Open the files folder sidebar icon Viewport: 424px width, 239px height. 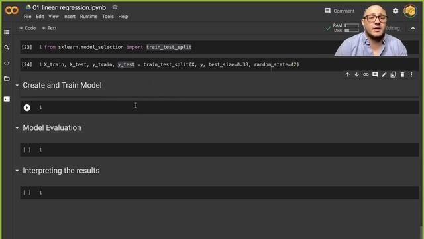[7, 78]
